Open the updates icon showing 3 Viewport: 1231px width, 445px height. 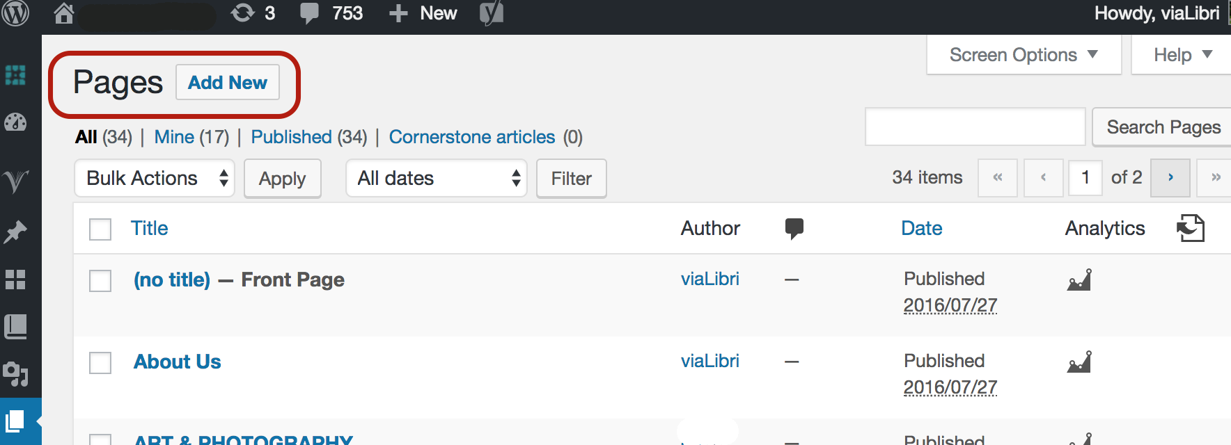[x=253, y=13]
